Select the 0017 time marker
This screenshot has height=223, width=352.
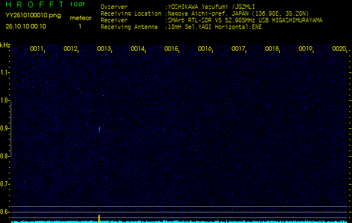pos(238,49)
